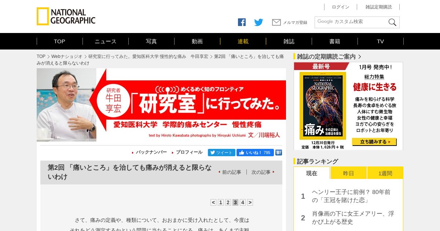Screen dimensions: 440x231
Task: Go to article page 4
Action: (243, 202)
